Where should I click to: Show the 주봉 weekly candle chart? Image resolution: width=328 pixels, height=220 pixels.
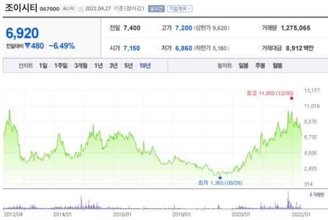click(x=260, y=66)
